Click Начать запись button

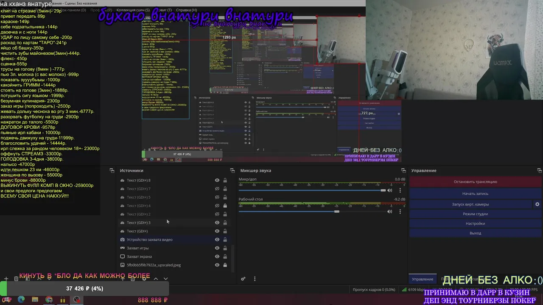(475, 194)
